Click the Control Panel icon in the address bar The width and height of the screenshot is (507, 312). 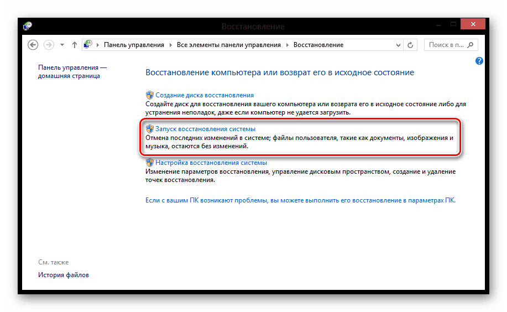tap(88, 45)
